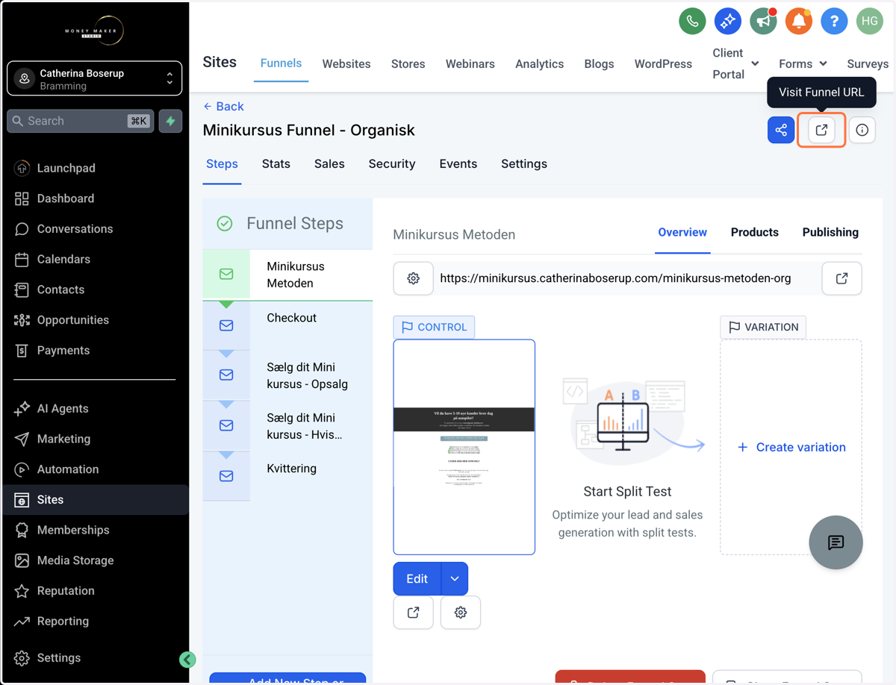Select the Checkout funnel step
The height and width of the screenshot is (685, 896).
(x=287, y=326)
